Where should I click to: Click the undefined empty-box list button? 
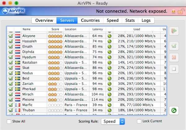coord(174,69)
